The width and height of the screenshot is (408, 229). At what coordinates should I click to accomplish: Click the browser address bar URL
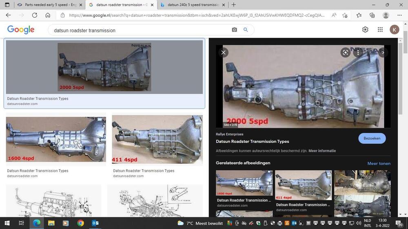click(x=197, y=15)
